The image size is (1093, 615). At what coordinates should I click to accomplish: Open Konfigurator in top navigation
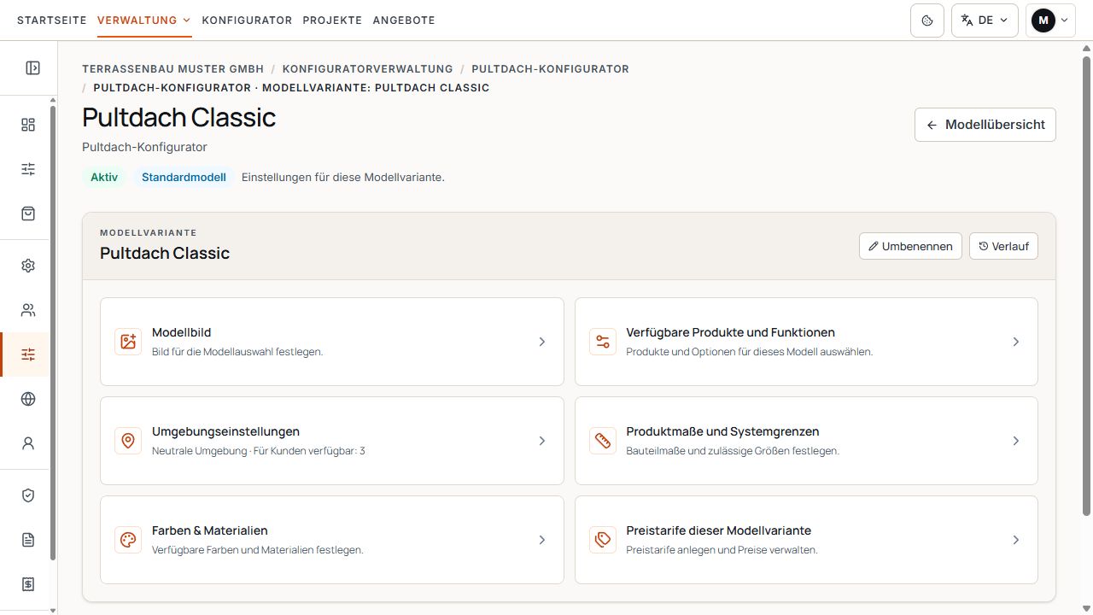[x=247, y=20]
